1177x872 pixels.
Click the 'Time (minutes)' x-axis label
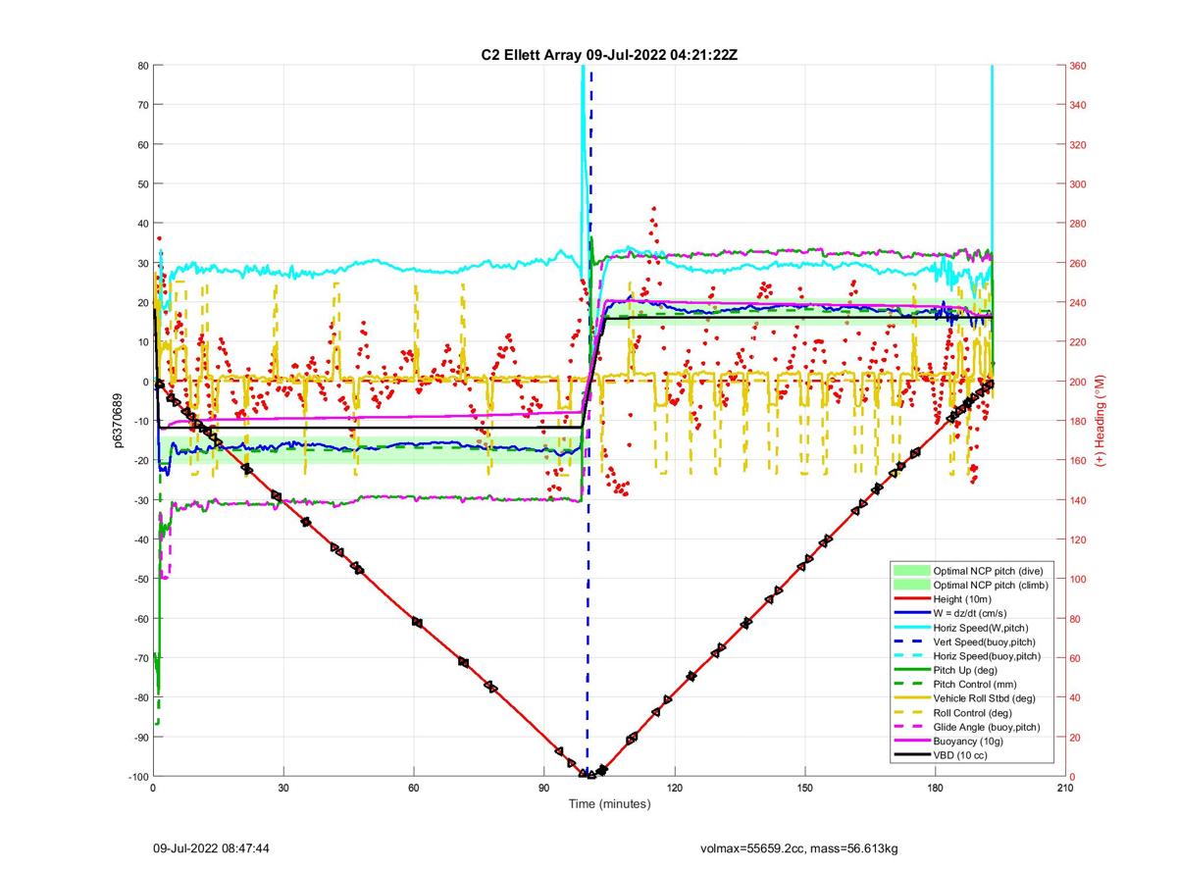(609, 804)
